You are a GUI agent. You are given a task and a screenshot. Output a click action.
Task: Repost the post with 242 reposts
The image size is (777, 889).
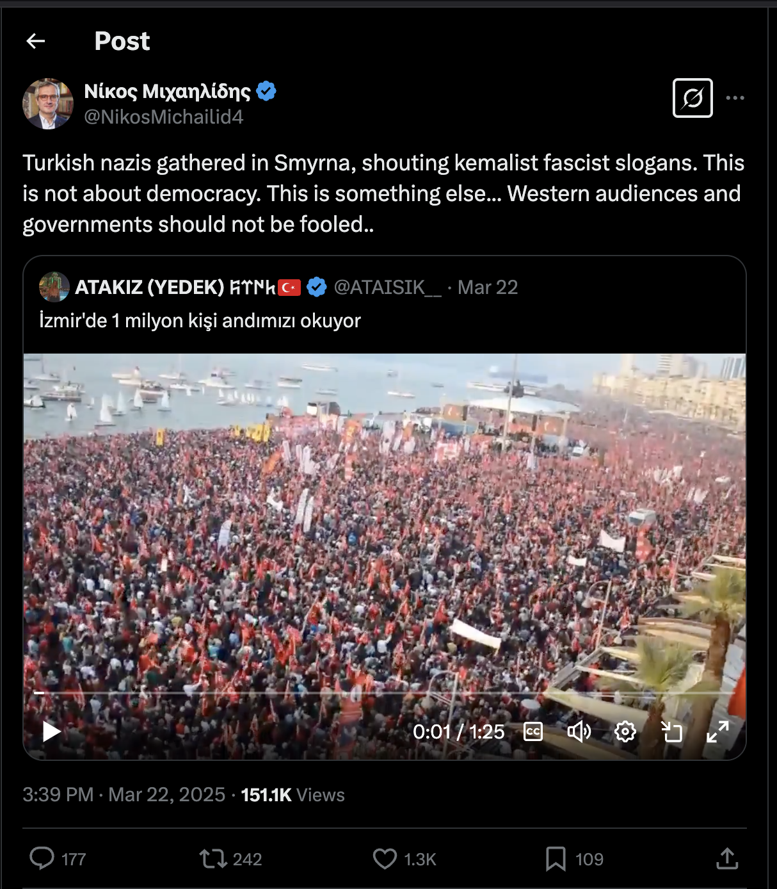point(212,859)
